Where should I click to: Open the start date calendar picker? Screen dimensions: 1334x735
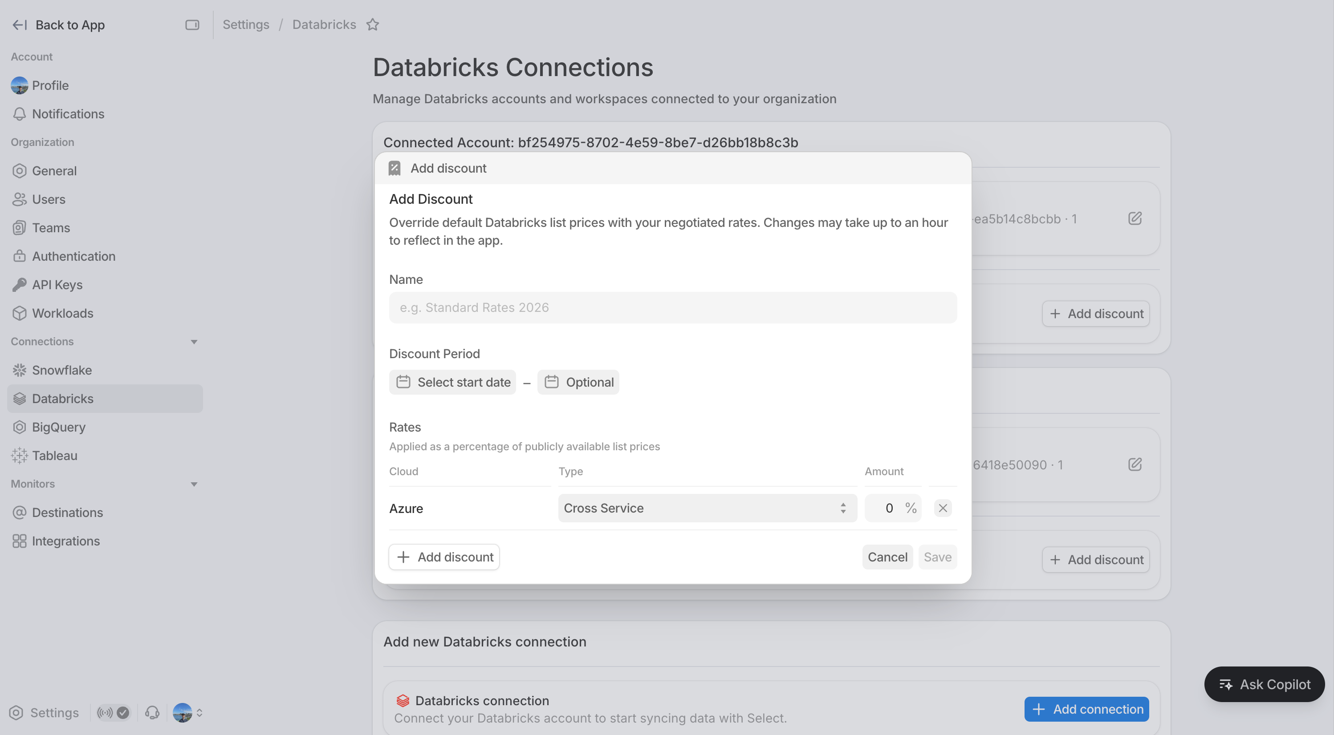click(452, 382)
